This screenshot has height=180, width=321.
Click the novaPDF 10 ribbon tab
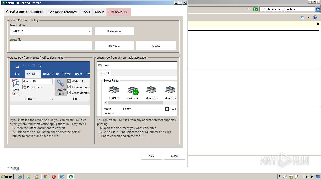coord(51,74)
